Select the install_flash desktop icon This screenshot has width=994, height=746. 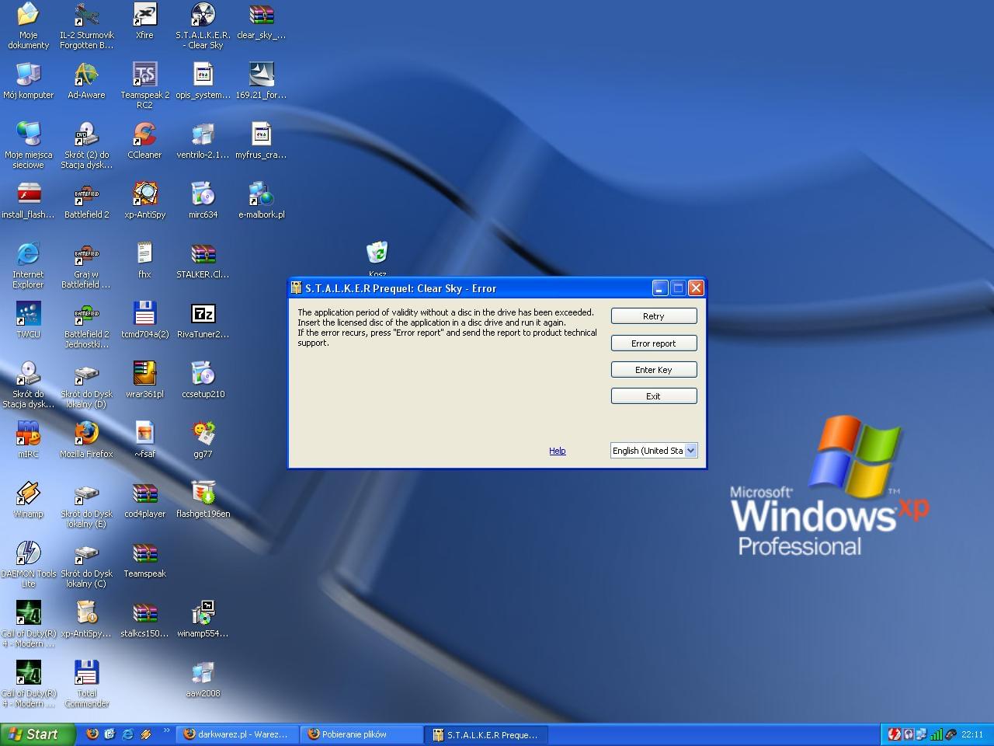pyautogui.click(x=29, y=200)
